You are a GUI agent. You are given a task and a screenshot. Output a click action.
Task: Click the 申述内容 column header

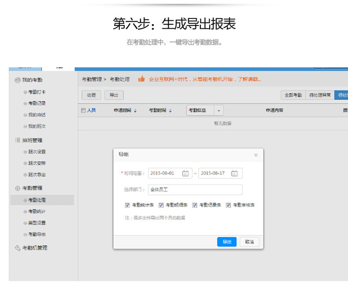pos(275,110)
